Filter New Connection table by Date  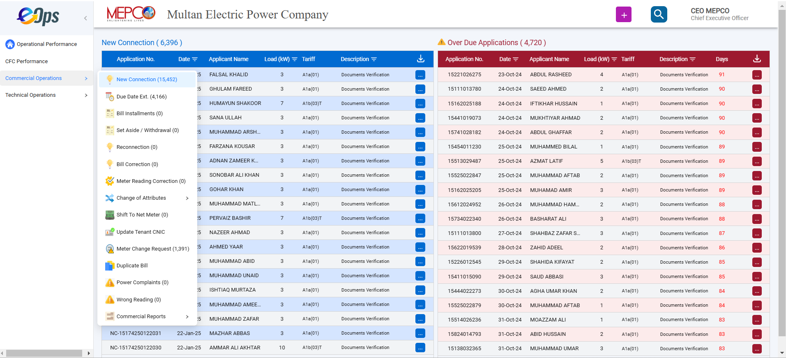coord(195,59)
